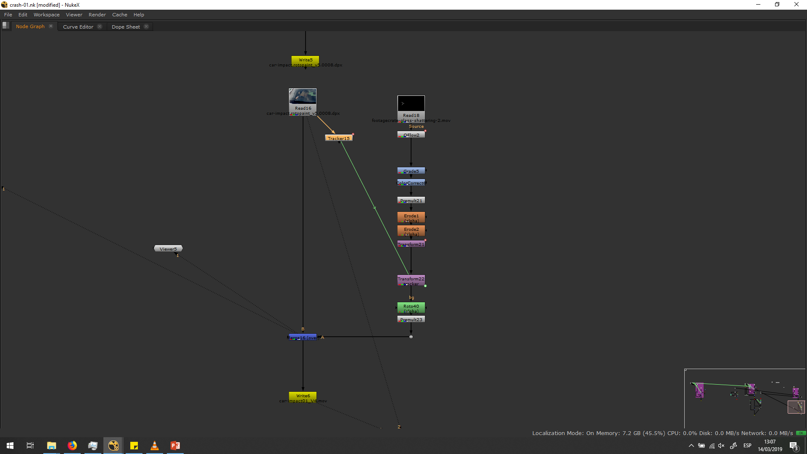Select the Roto40 node
Image resolution: width=807 pixels, height=454 pixels.
coord(411,308)
